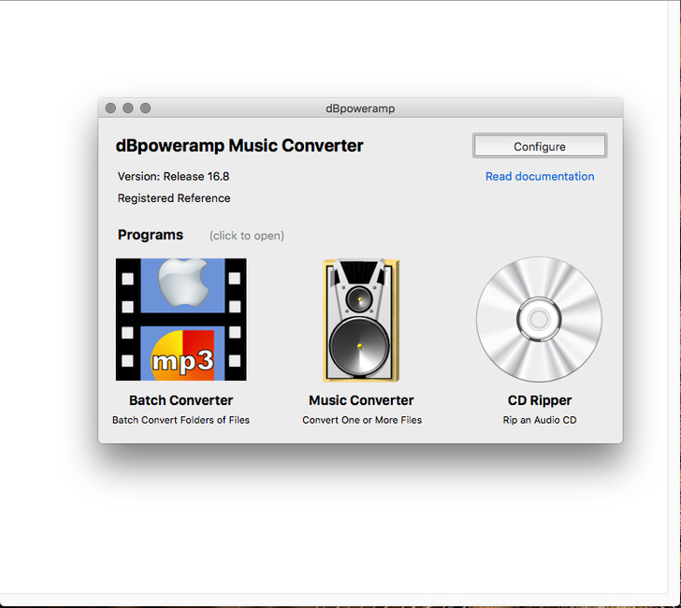Launch Music Converter via the speaker icon
Viewport: 681px width, 608px height.
(361, 320)
